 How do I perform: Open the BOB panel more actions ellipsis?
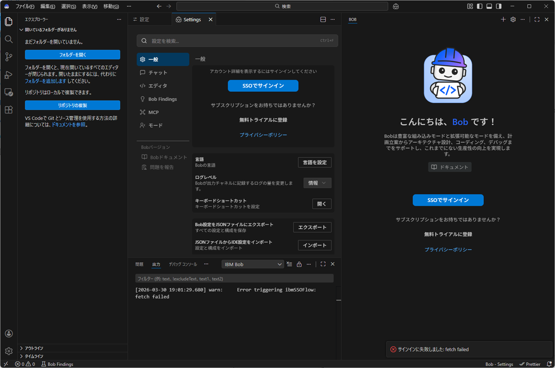(523, 19)
